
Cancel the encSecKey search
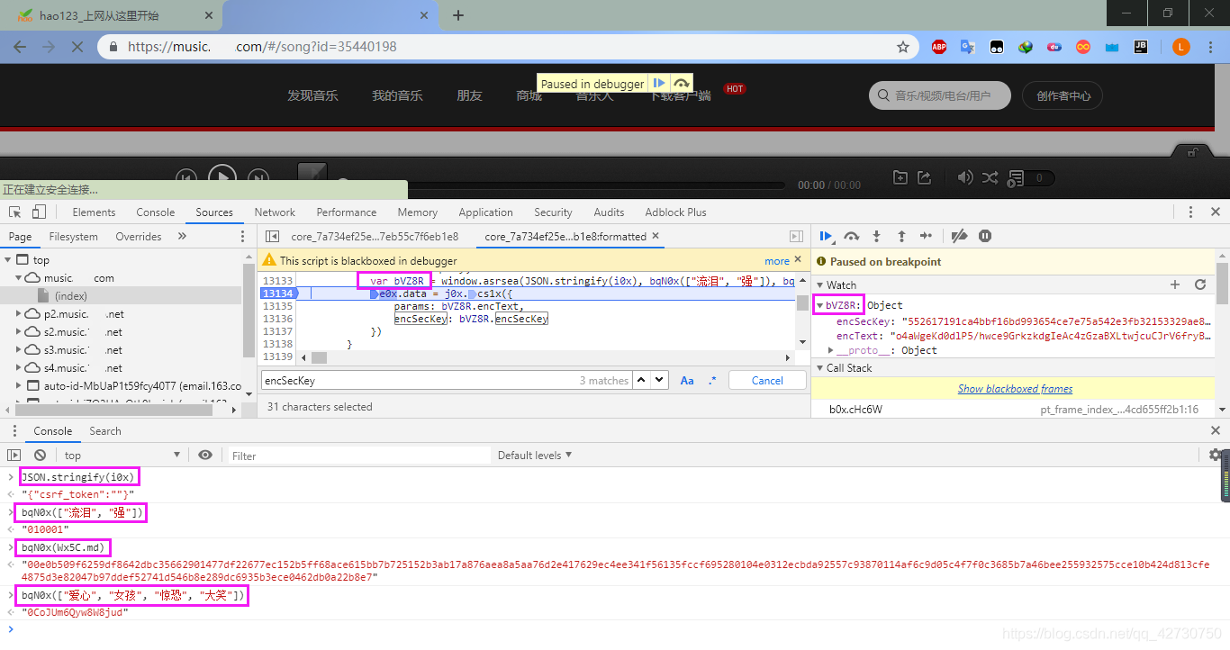[767, 381]
